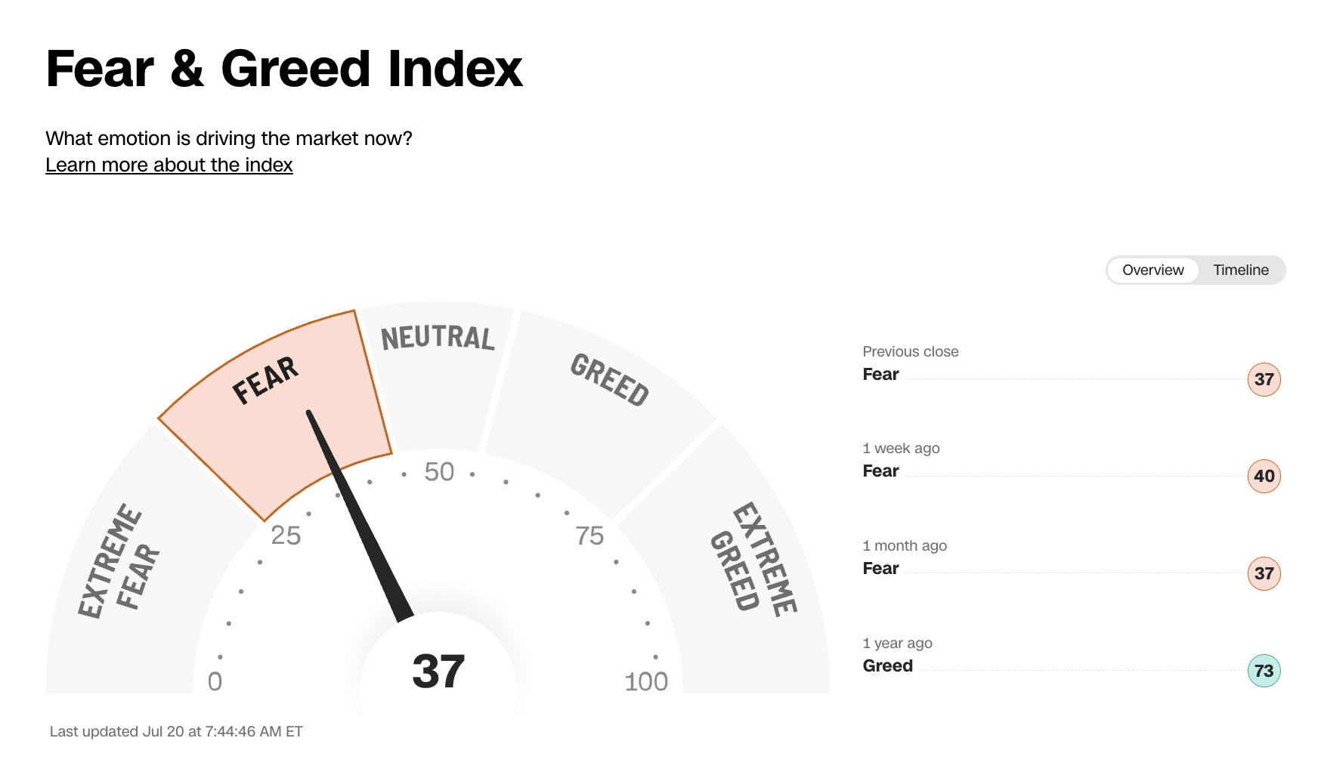Screen dimensions: 1324x775
Task: Click the 1 month ago 37 badge
Action: click(x=1264, y=573)
